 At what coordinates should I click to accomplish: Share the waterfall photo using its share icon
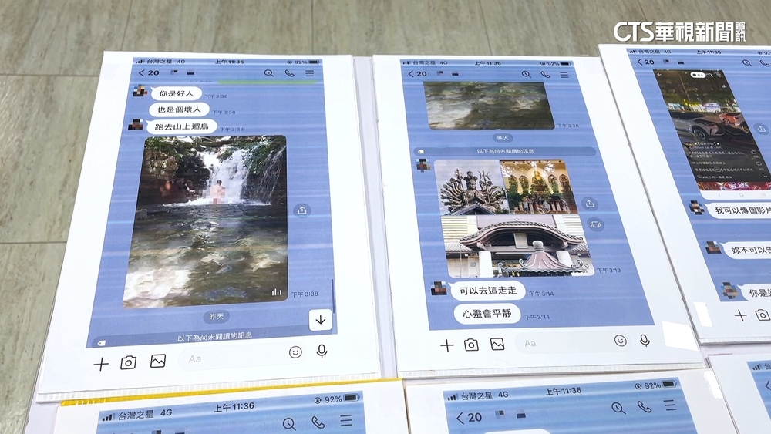point(302,210)
